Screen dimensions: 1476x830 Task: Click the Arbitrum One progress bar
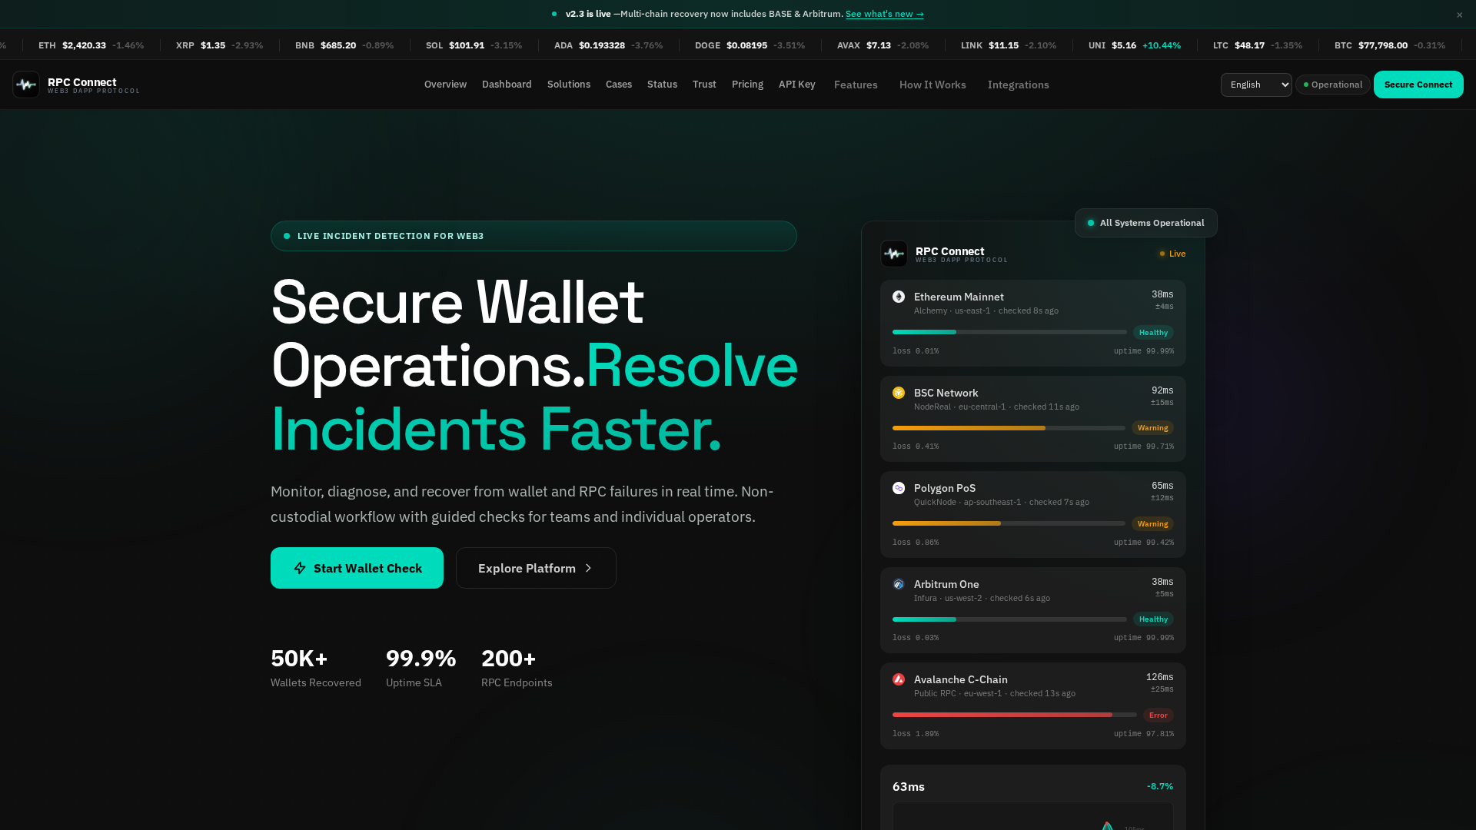(x=1009, y=619)
